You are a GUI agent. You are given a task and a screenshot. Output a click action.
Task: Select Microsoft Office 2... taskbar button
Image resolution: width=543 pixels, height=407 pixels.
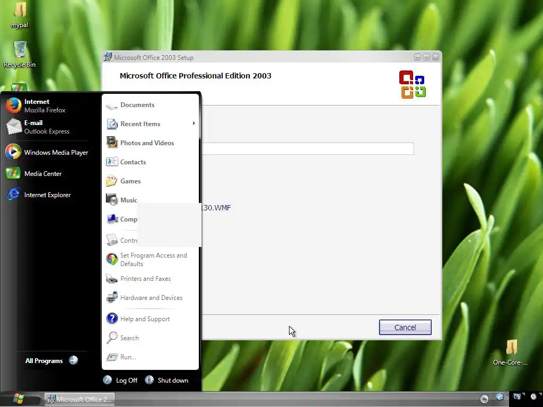coord(80,399)
